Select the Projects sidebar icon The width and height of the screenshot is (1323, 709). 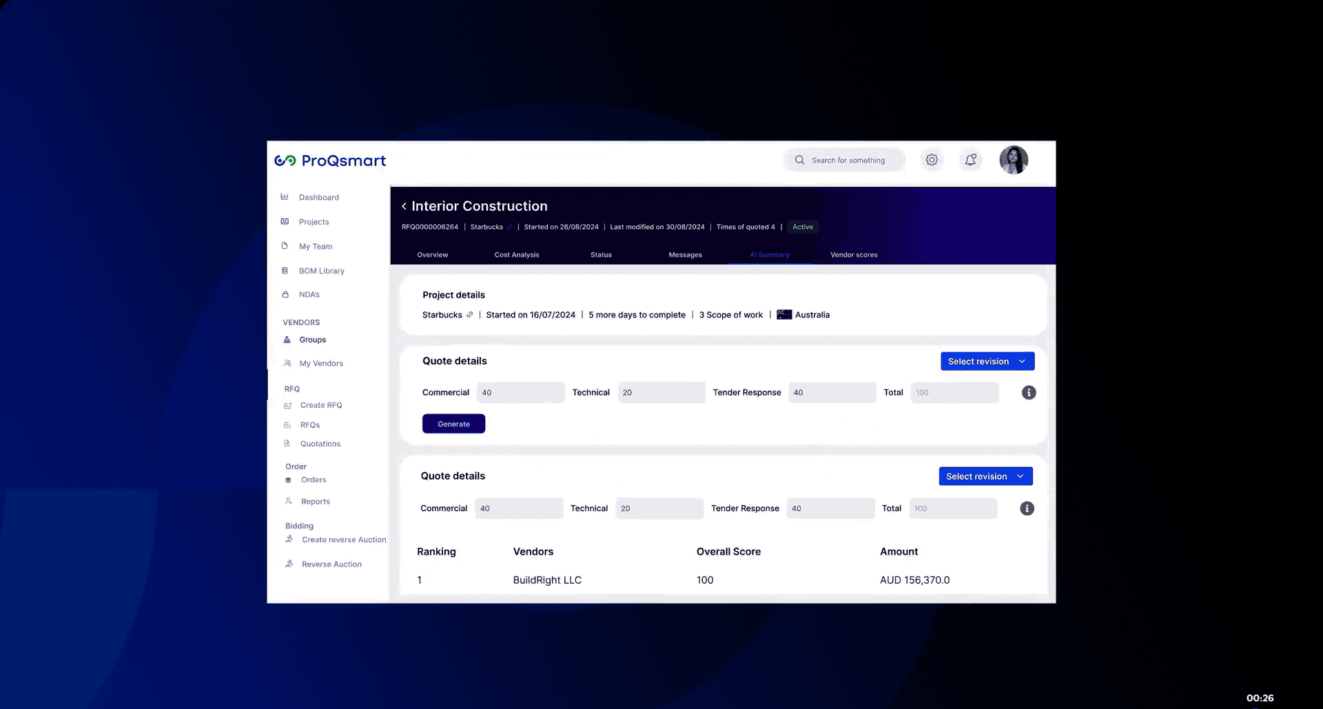(285, 221)
